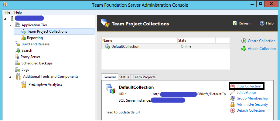
Task: Click the Online state cell
Action: [x=186, y=46]
